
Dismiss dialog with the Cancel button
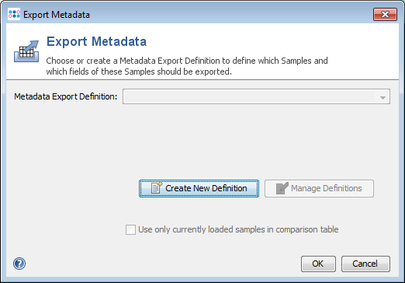pyautogui.click(x=365, y=264)
